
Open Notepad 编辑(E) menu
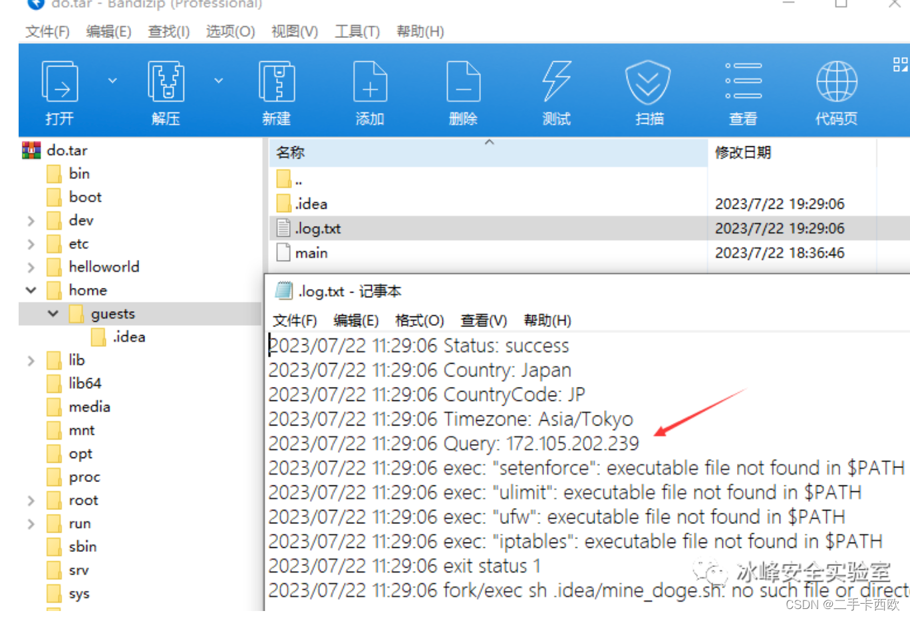pos(356,320)
